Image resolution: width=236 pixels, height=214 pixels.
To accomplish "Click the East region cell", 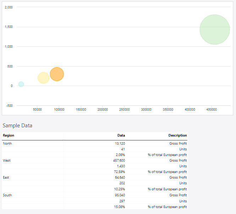I will 6,178.
